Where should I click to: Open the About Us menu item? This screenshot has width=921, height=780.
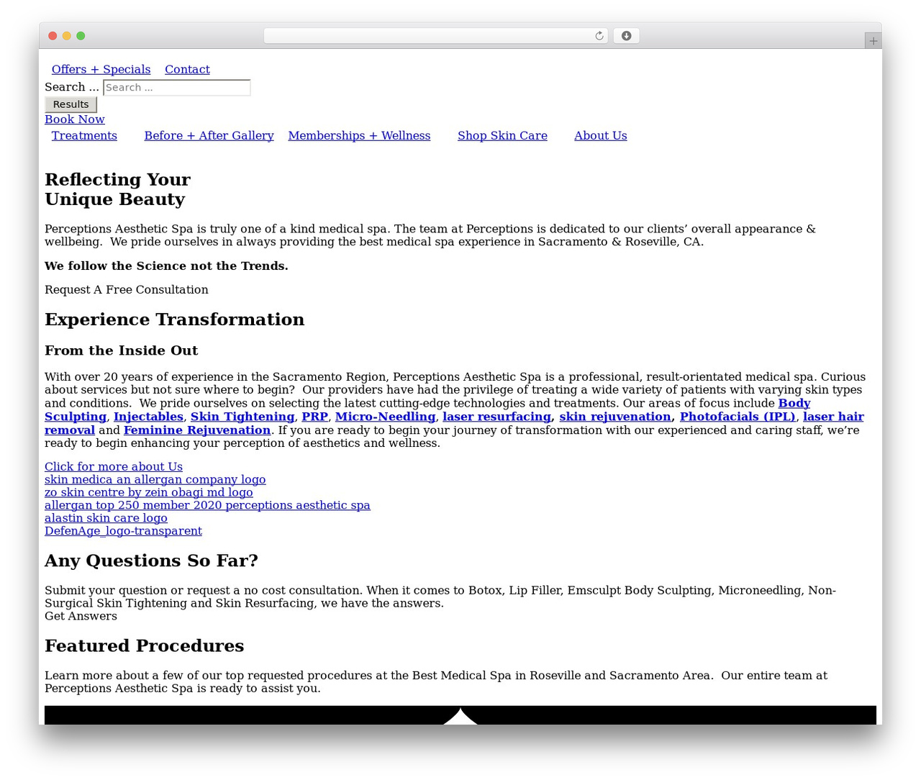[600, 135]
